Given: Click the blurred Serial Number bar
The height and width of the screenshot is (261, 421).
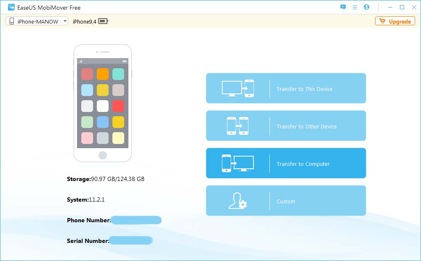Looking at the screenshot, I should tap(131, 240).
